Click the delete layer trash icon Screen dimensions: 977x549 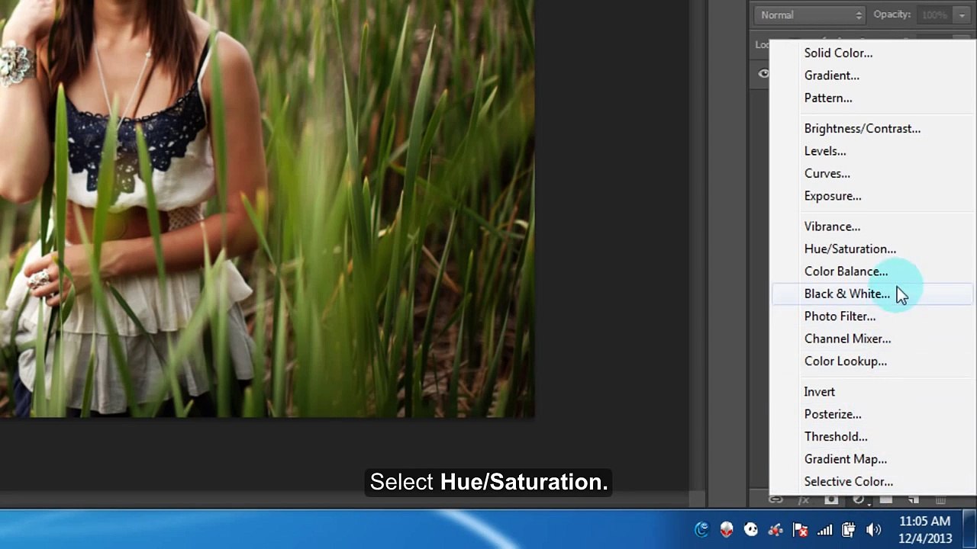coord(940,500)
